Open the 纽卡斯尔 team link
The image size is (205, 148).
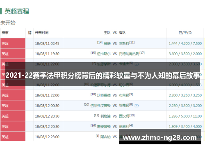pos(104,54)
